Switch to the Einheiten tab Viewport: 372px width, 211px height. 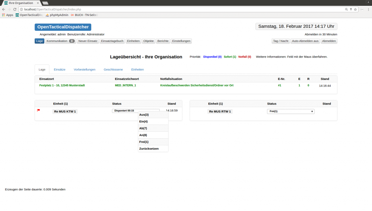(x=138, y=69)
